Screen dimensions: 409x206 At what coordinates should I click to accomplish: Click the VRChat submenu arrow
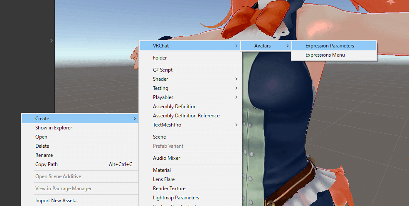pyautogui.click(x=236, y=46)
